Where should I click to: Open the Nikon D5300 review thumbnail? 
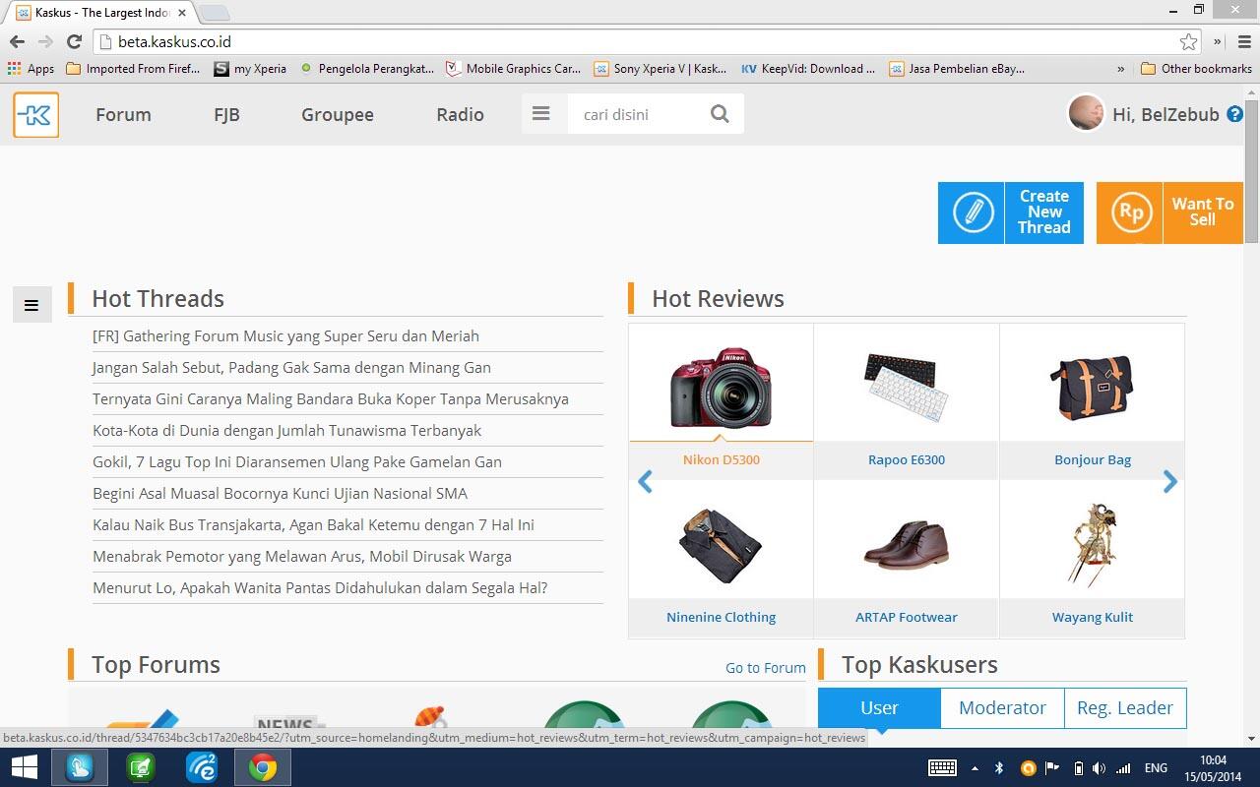click(721, 388)
